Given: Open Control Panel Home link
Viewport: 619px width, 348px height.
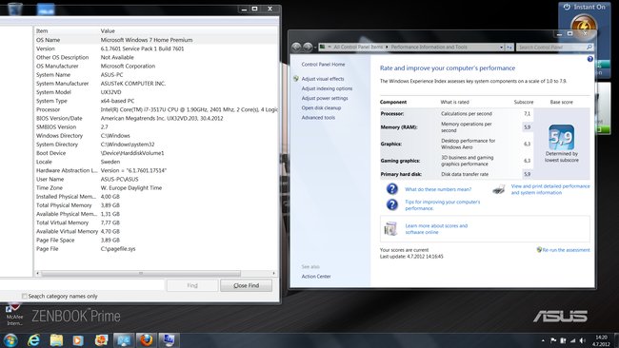Looking at the screenshot, I should pyautogui.click(x=324, y=65).
